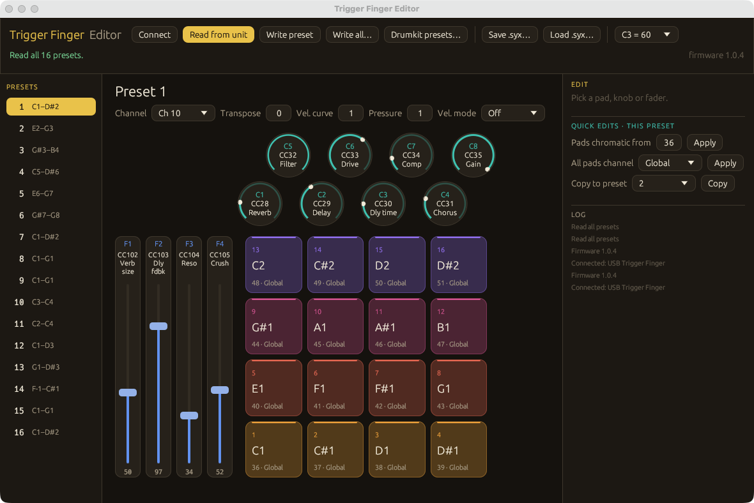Select preset 4 C5–D#6

coord(51,172)
